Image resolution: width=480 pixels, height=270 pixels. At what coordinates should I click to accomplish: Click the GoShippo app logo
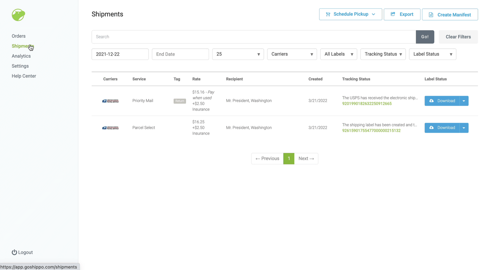pos(18,15)
